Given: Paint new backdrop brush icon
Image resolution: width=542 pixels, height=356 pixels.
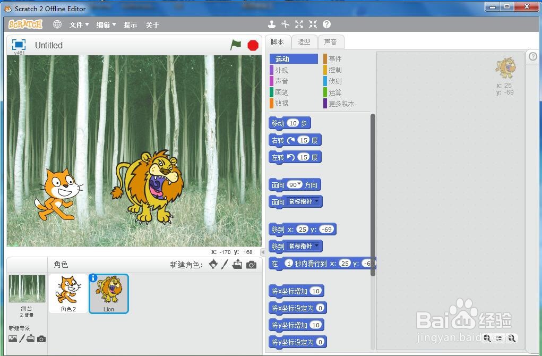Looking at the screenshot, I should (x=22, y=338).
